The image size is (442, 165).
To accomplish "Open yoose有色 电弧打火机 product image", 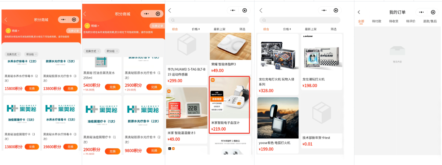I will click(x=278, y=118).
